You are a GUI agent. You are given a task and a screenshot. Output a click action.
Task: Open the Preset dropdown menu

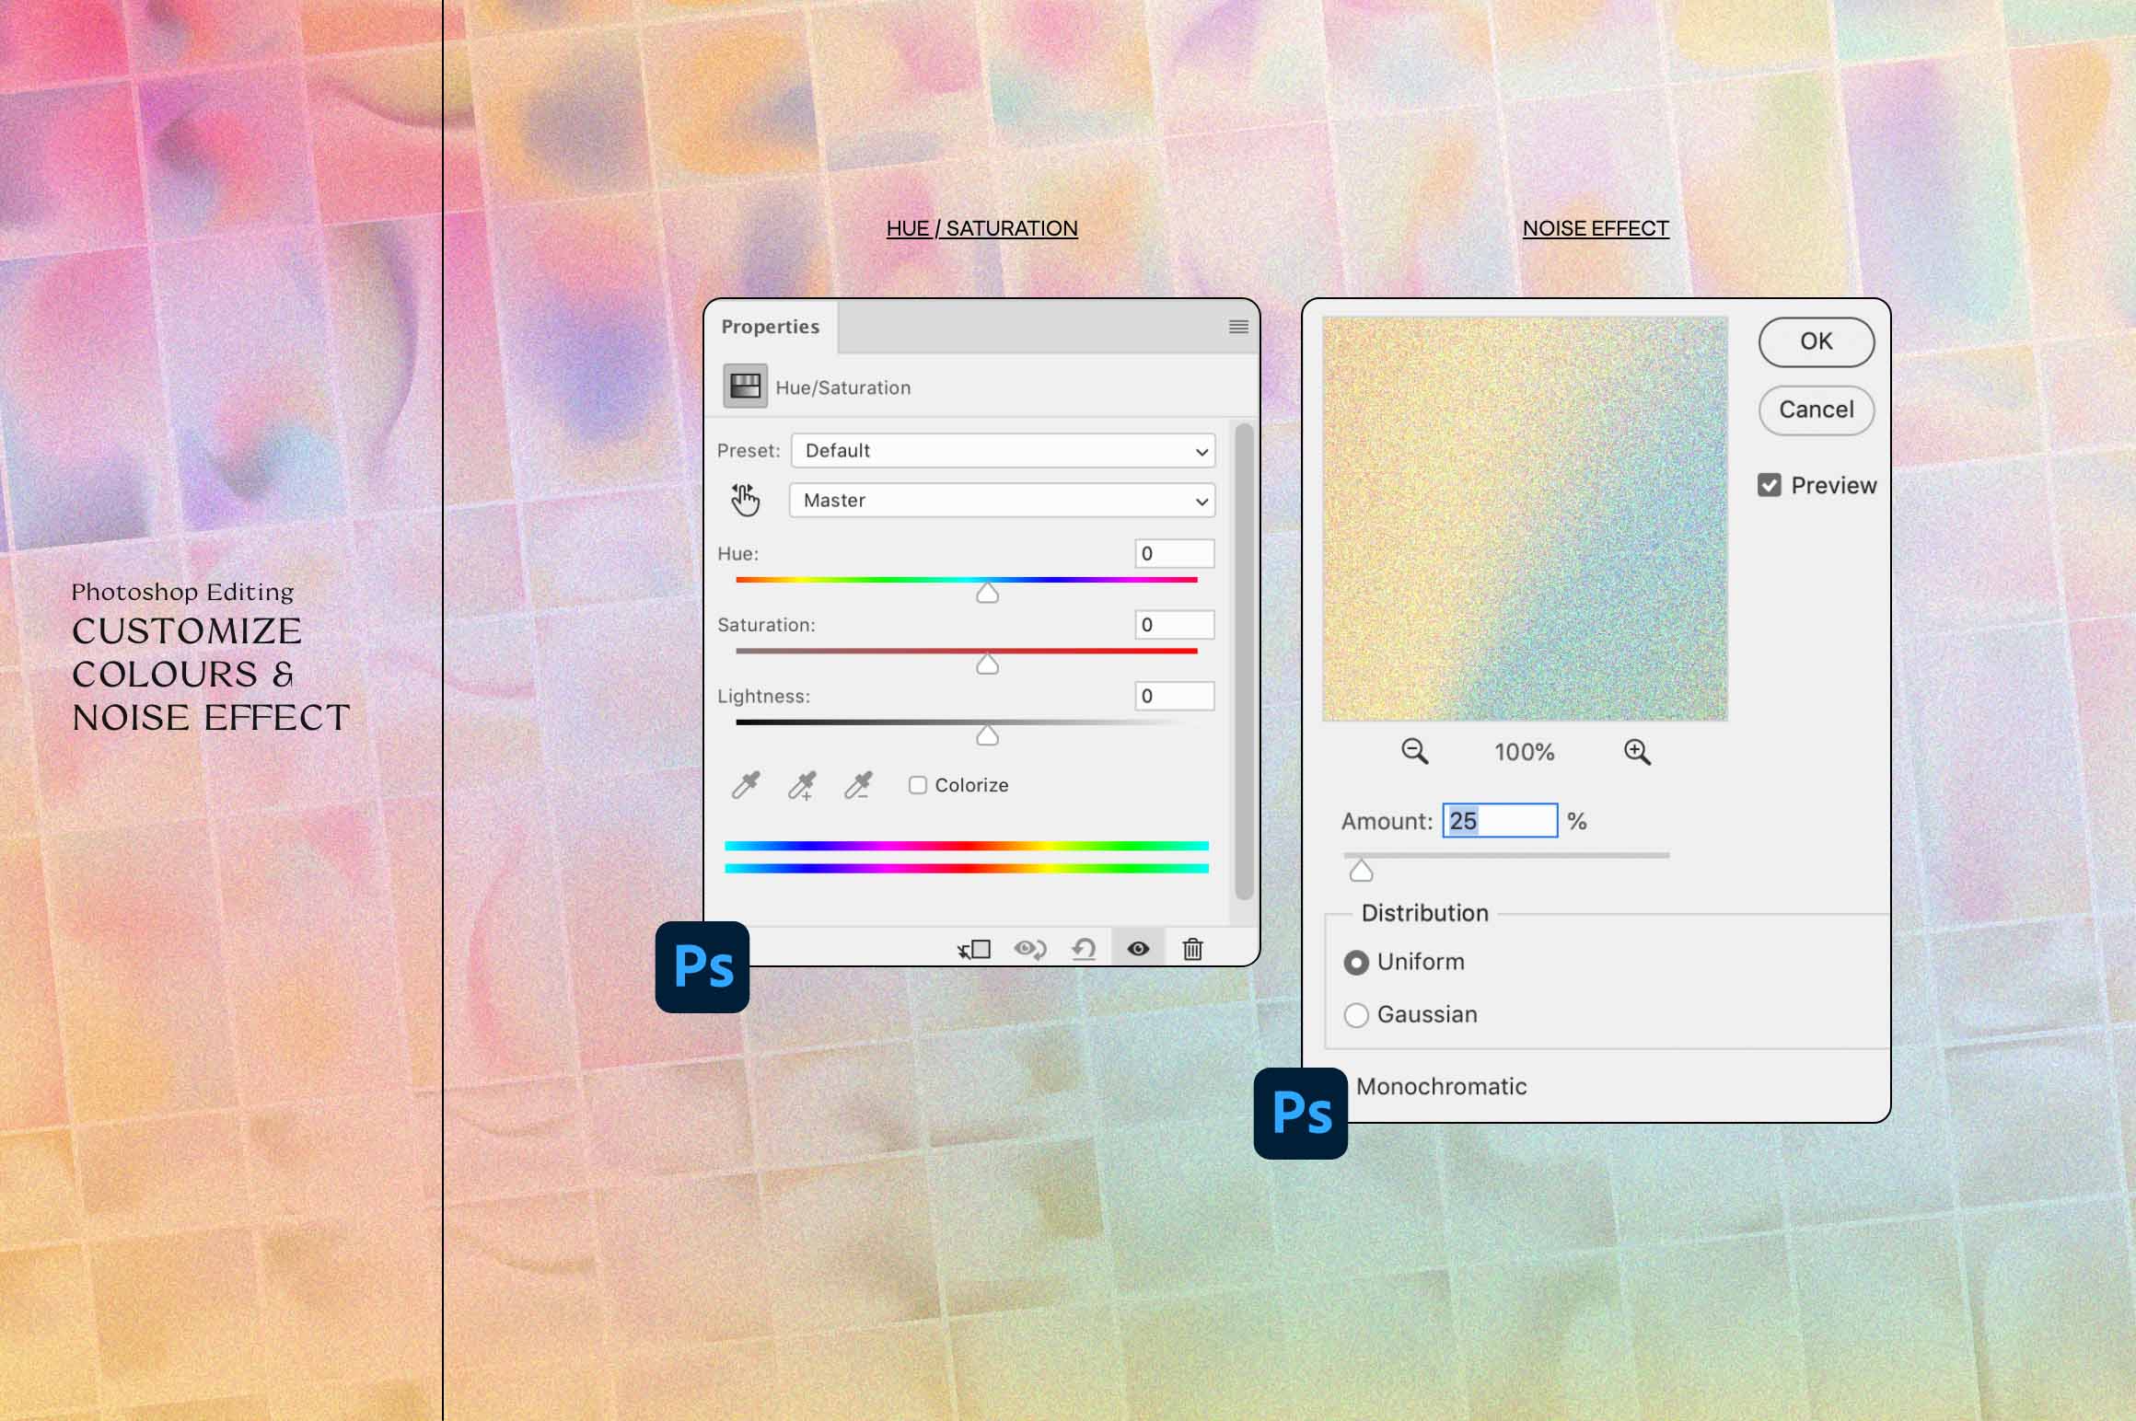[x=1001, y=451]
